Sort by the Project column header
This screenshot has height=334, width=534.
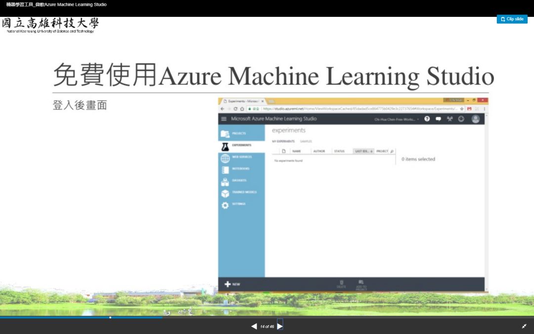382,151
